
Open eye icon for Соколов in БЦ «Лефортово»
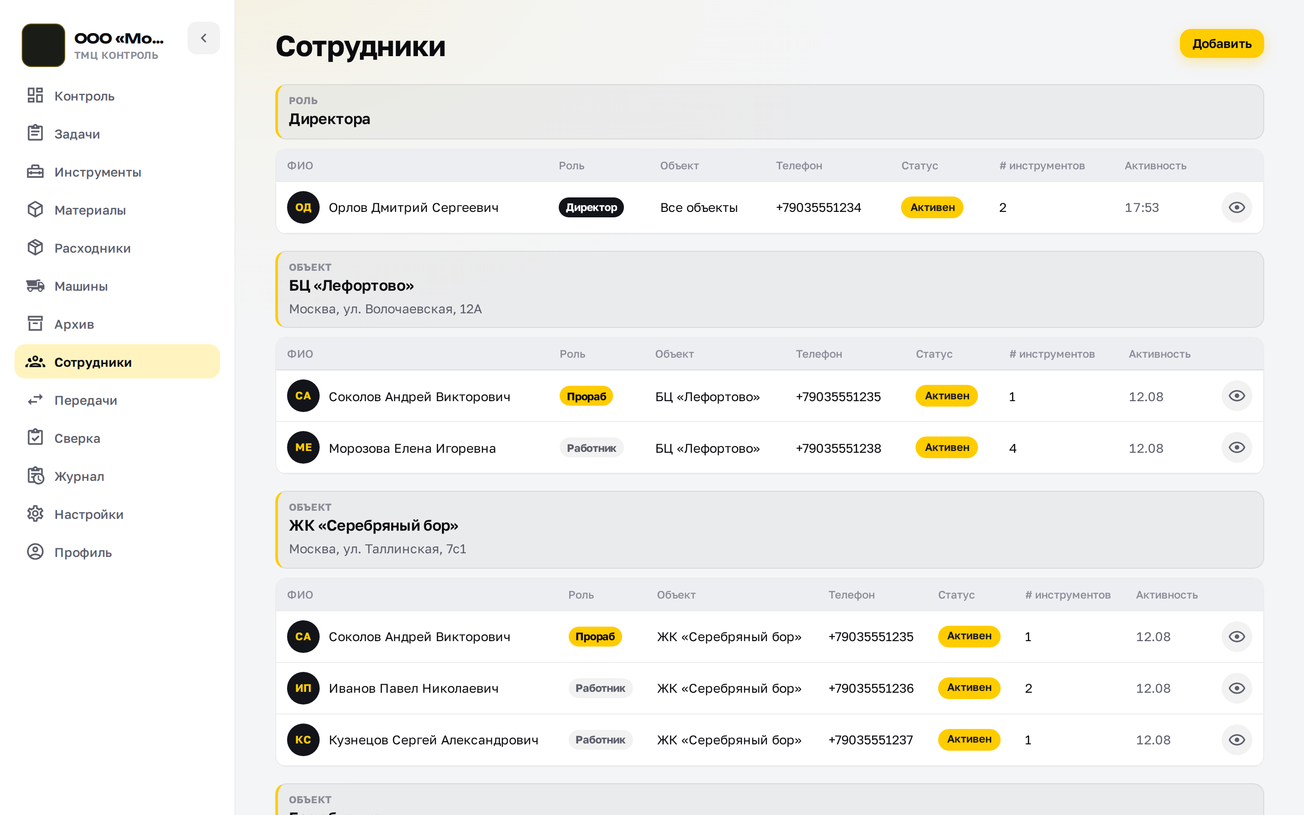[x=1237, y=396]
